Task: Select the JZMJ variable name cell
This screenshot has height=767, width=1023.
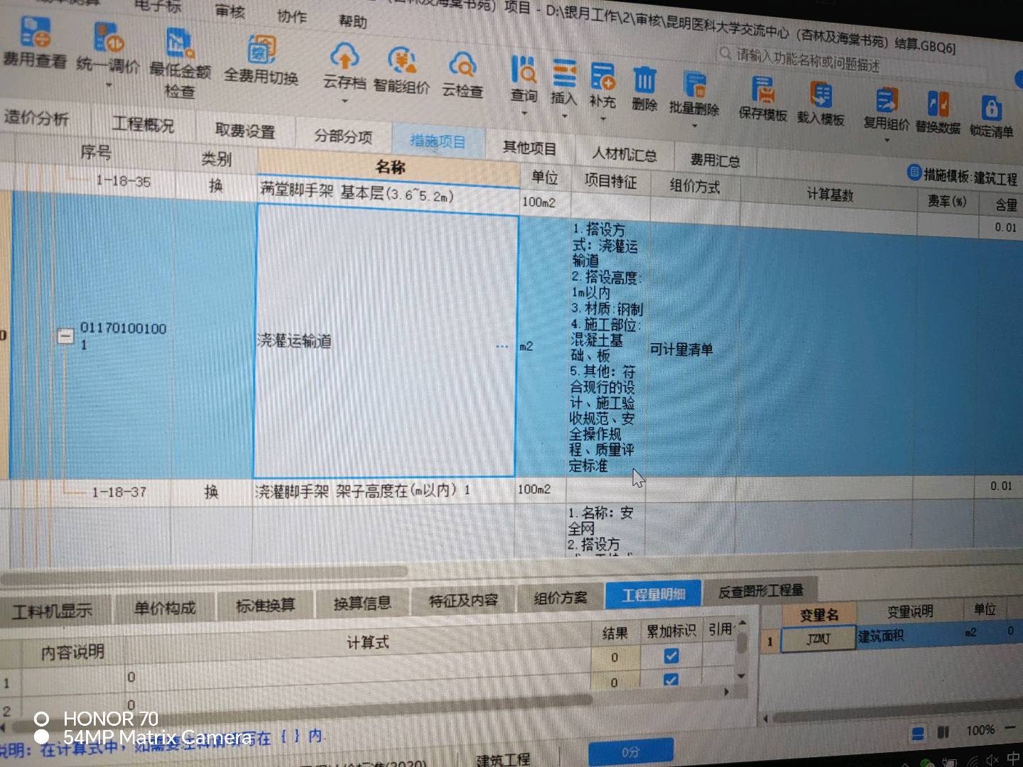Action: [818, 639]
